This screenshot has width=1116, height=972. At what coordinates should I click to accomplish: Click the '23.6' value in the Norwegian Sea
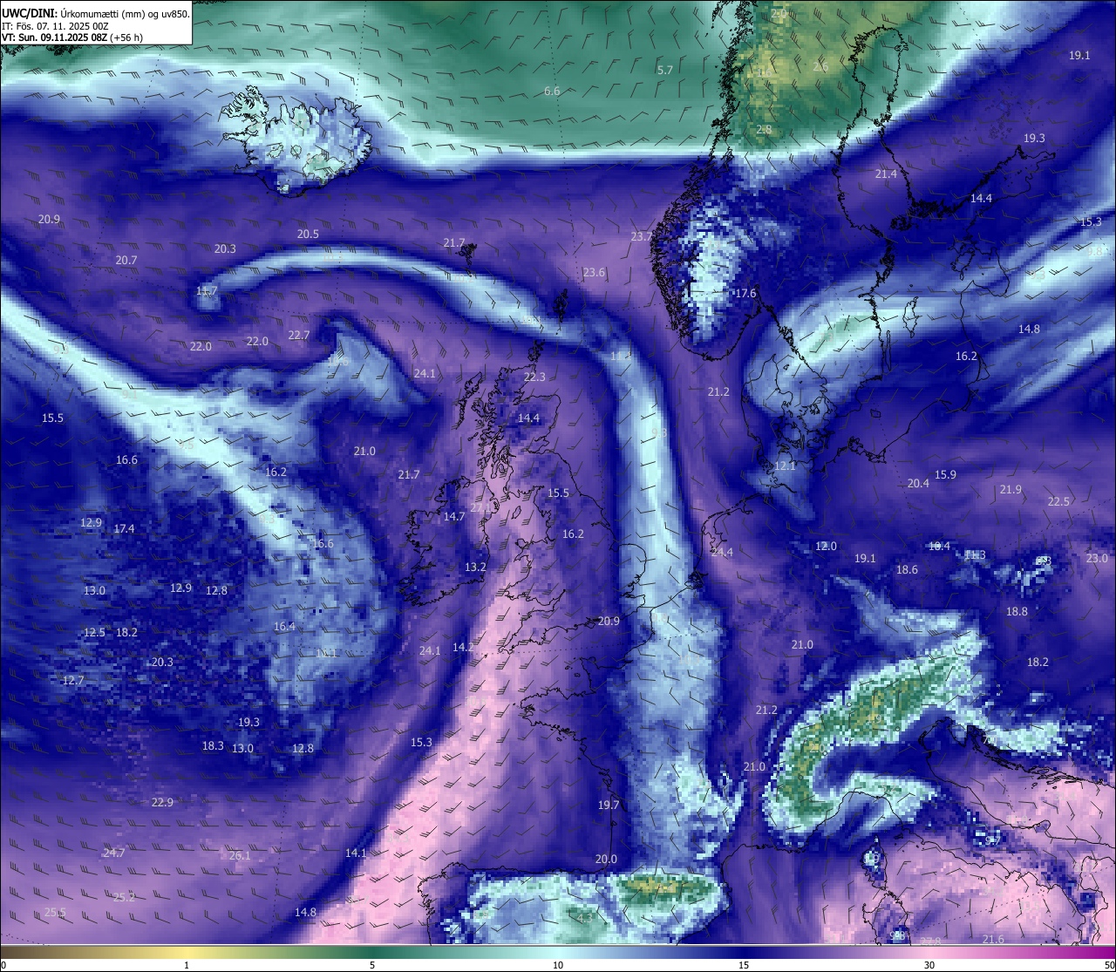tap(594, 273)
